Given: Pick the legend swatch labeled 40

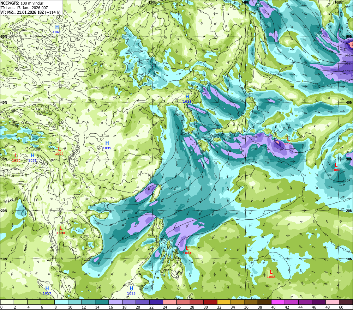Looking at the screenshot, I should [x=278, y=302].
